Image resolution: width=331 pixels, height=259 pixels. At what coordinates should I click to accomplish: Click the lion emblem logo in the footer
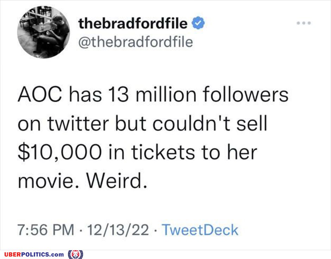pyautogui.click(x=75, y=254)
